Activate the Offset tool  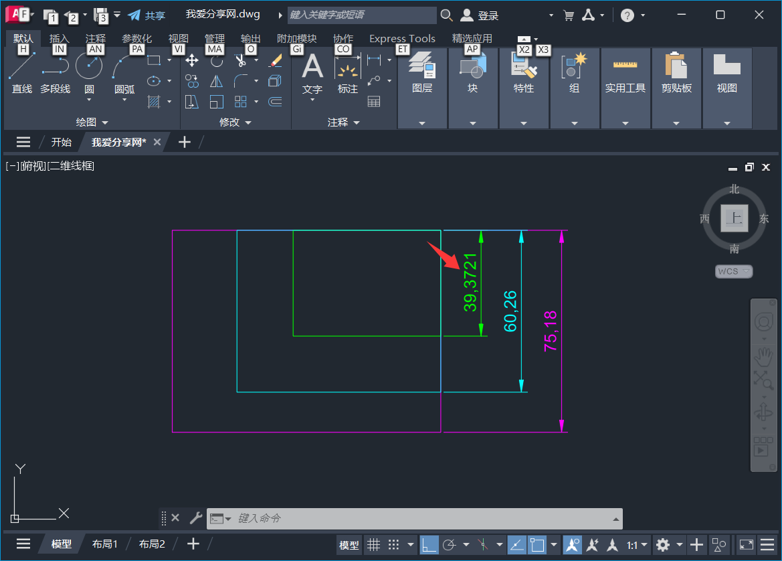pos(276,102)
